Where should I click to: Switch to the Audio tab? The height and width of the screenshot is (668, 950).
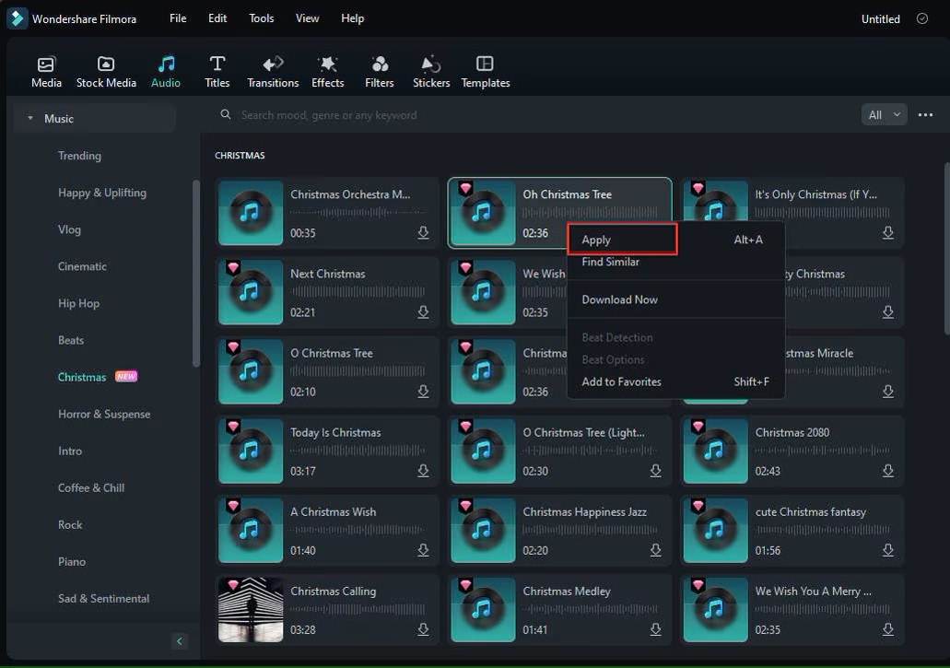(166, 72)
